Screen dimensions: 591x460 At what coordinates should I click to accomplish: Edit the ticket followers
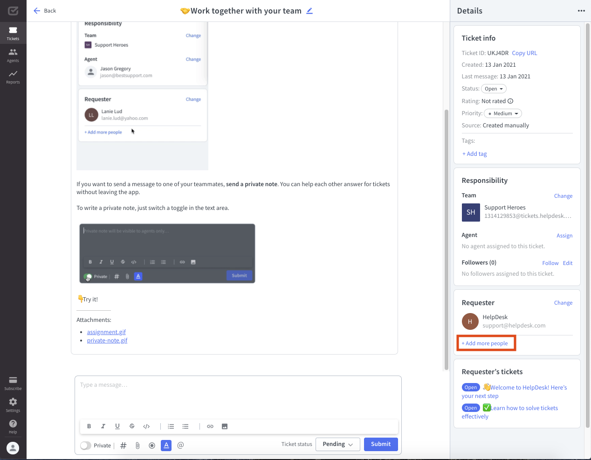click(568, 263)
